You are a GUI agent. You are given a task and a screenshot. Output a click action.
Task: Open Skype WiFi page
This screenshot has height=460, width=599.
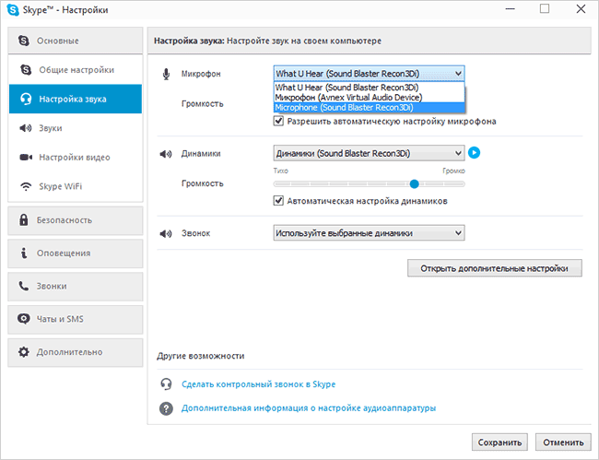coord(76,186)
